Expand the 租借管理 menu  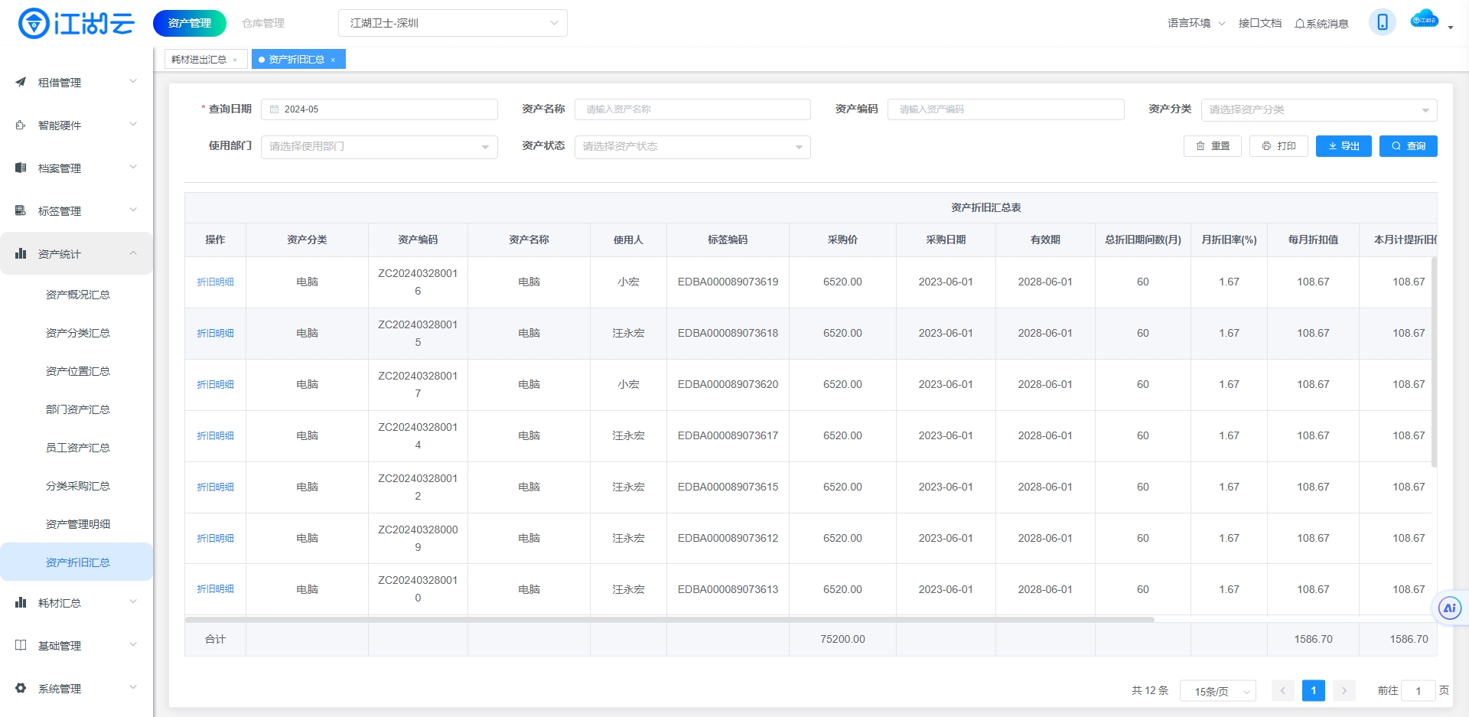(133, 81)
